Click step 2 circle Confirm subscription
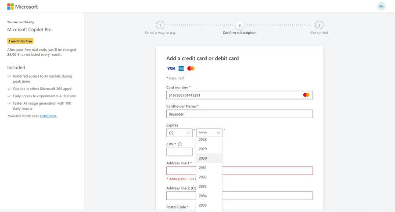Screen dimensions: 395x212 coord(240,25)
